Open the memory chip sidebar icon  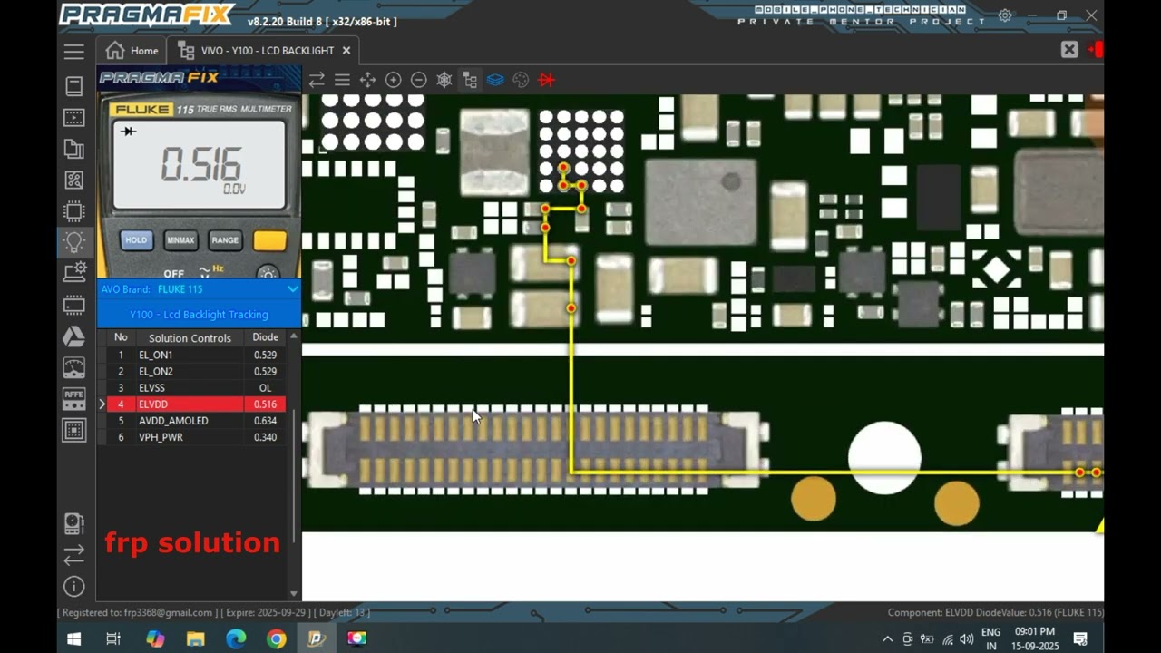pos(74,306)
